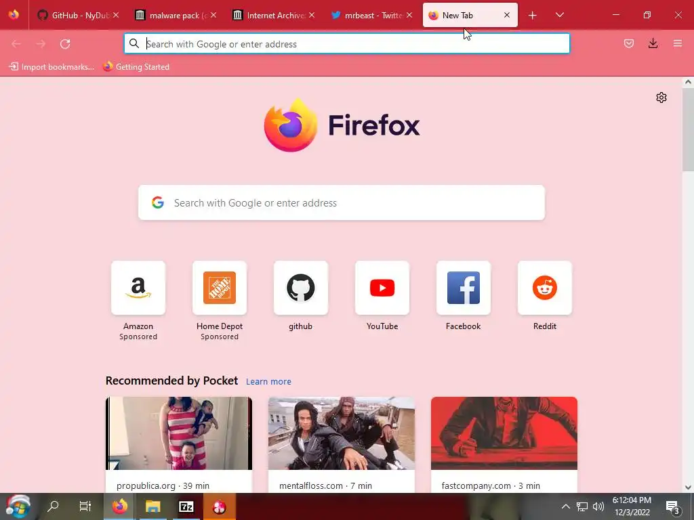694x520 pixels.
Task: Switch to mrbeast - Twitter tab
Action: [x=371, y=15]
